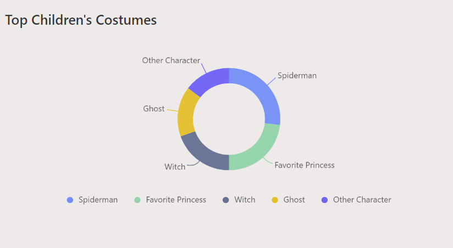Click the Witch label near the donut
Screen dimensions: 453x248
[x=175, y=167]
